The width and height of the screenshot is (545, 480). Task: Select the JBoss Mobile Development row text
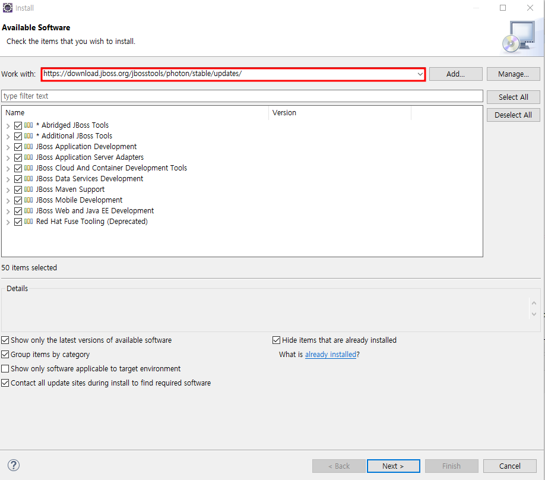tap(79, 200)
